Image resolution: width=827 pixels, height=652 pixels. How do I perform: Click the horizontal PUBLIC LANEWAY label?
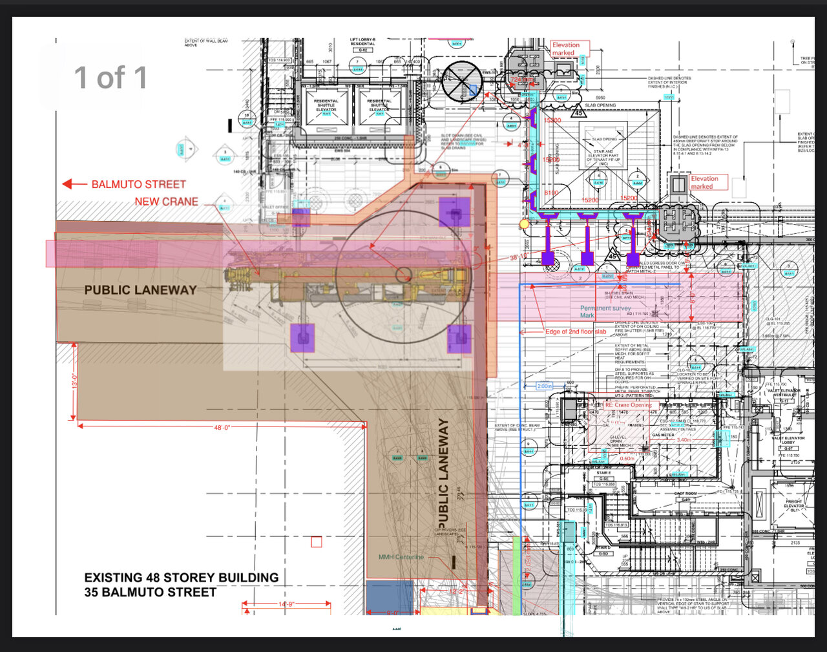tap(140, 290)
